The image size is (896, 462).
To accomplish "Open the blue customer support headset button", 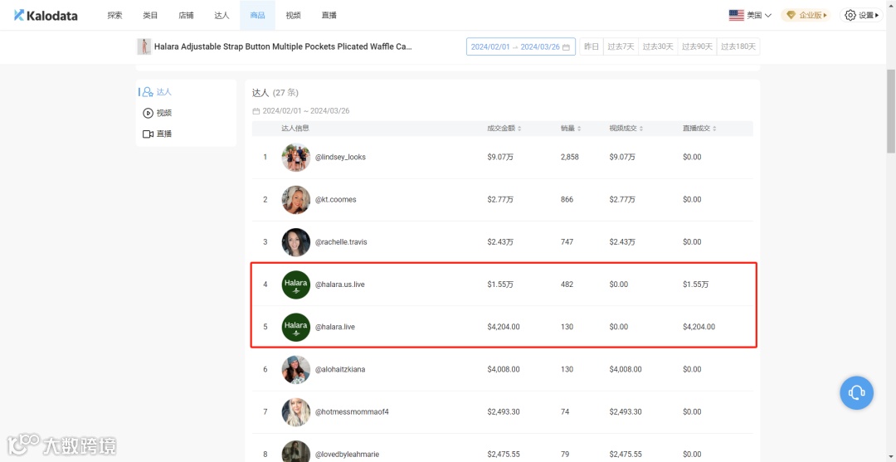I will pyautogui.click(x=856, y=392).
